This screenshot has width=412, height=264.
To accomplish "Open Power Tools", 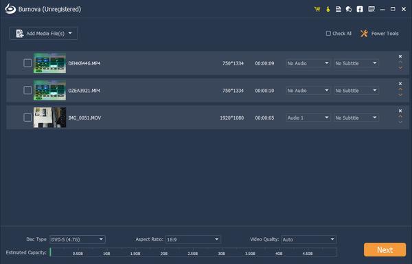I will 380,34.
